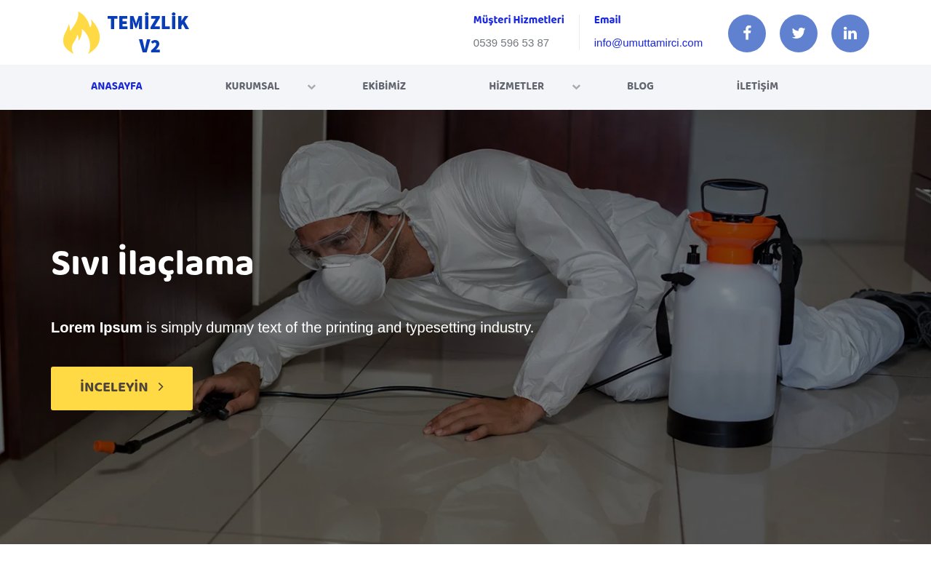Viewport: 931px width, 582px height.
Task: Open the LinkedIn social icon
Action: (850, 33)
